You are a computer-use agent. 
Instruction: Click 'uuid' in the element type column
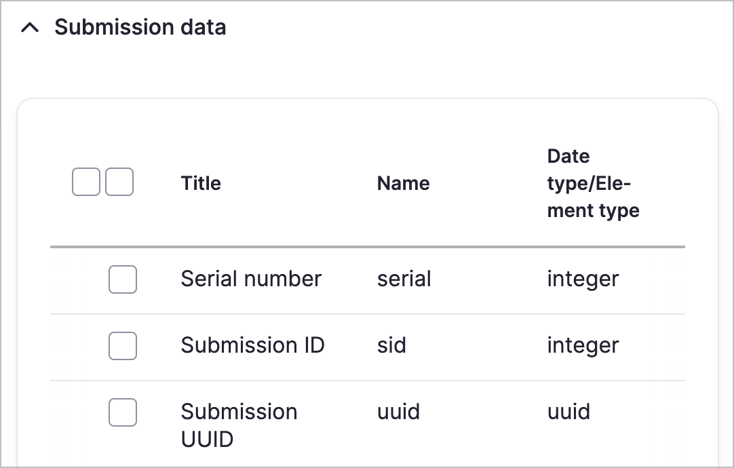568,412
